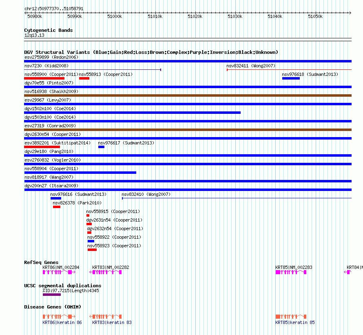Select the nsv832410 (Wong2007) label

tap(146, 194)
